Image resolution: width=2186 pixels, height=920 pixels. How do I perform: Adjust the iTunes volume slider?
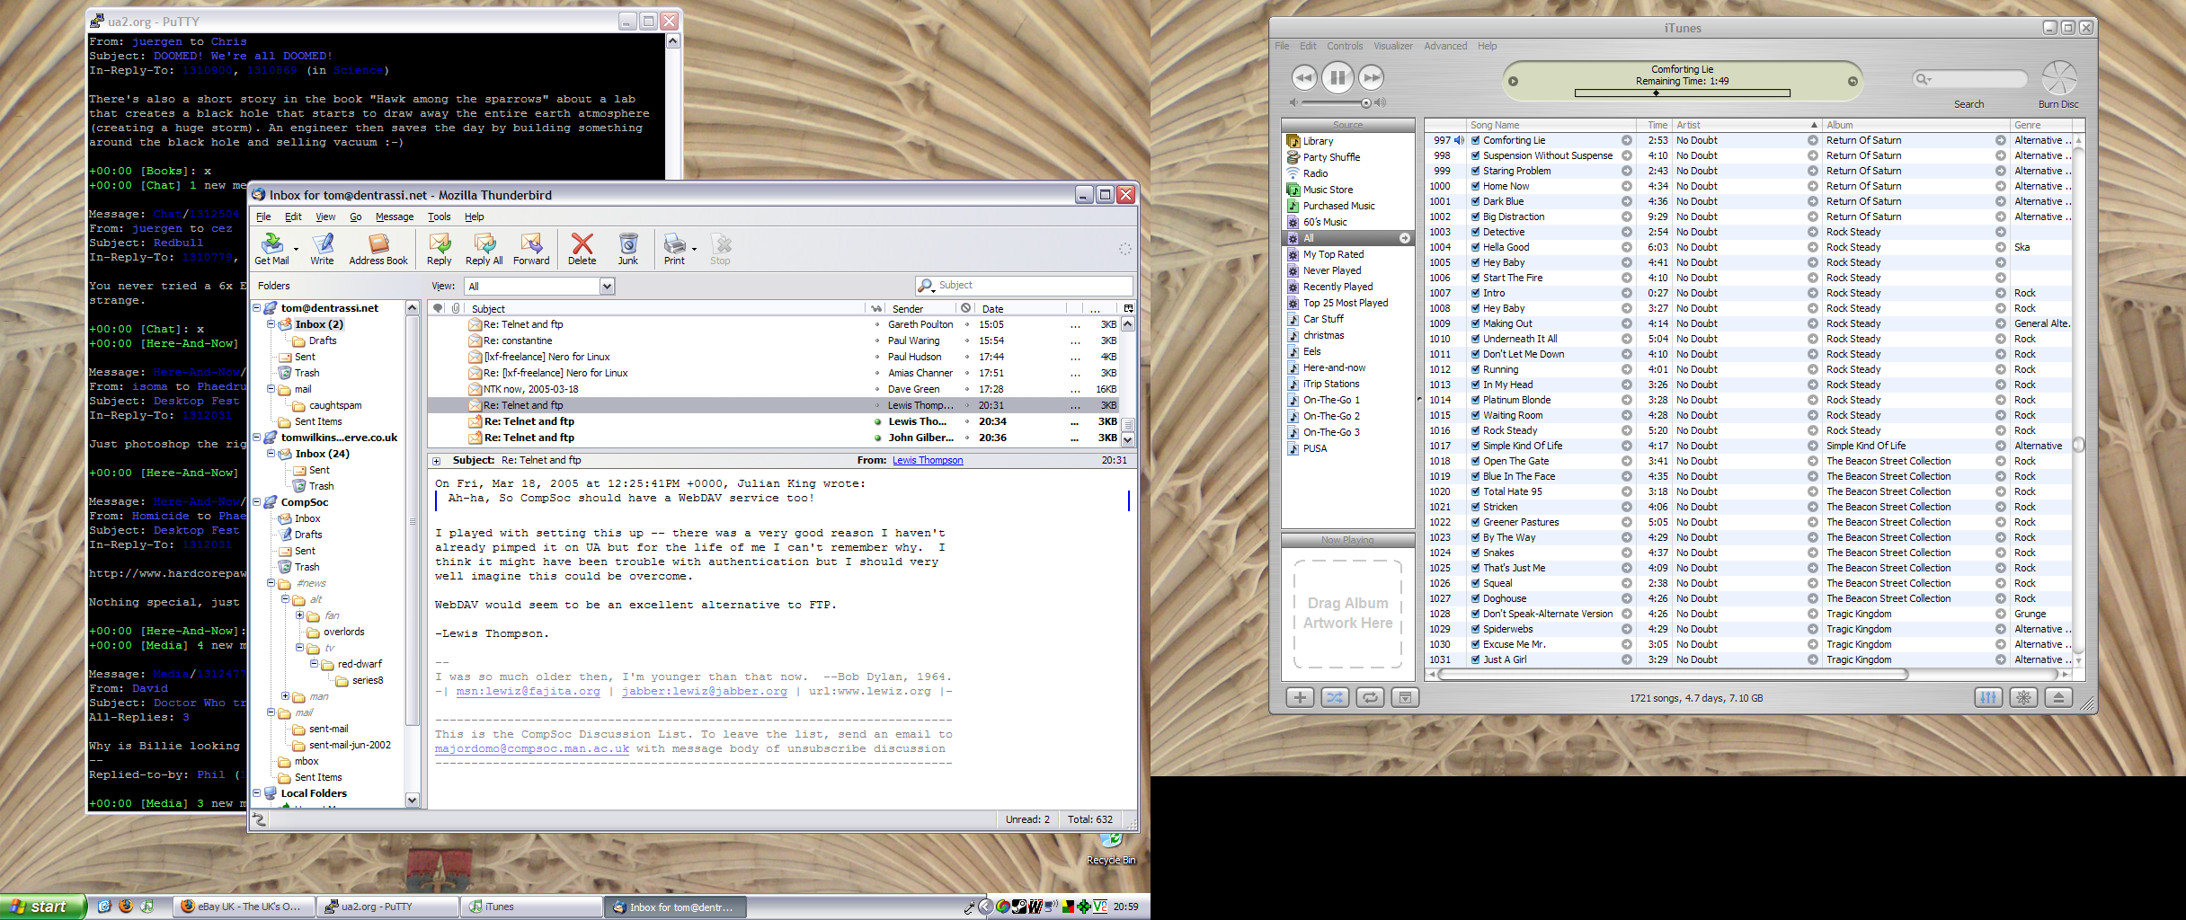(x=1365, y=103)
